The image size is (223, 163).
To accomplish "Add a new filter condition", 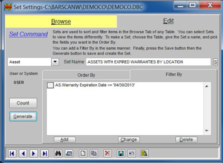I will (x=65, y=140).
